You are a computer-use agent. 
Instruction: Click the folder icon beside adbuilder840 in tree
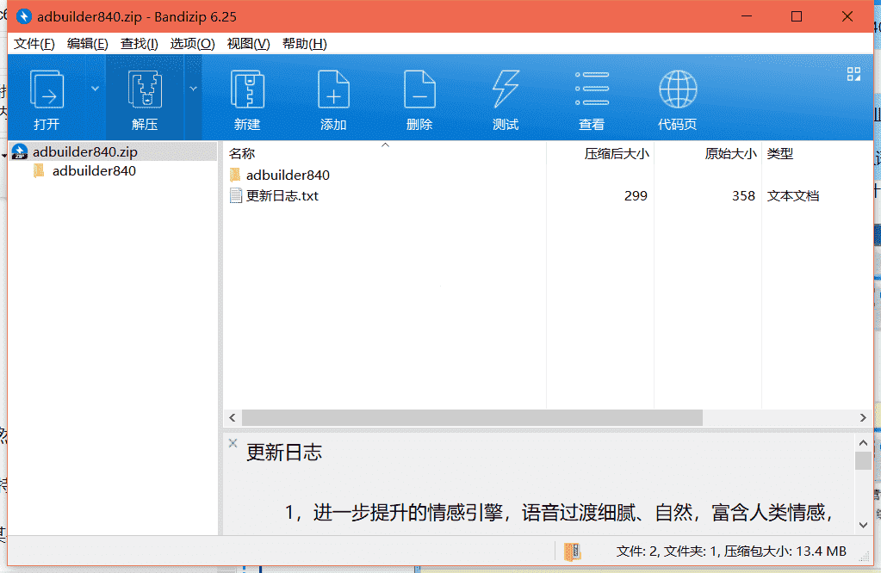[39, 170]
